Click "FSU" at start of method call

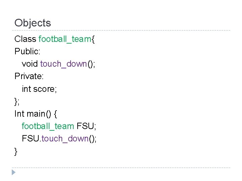coord(31,138)
